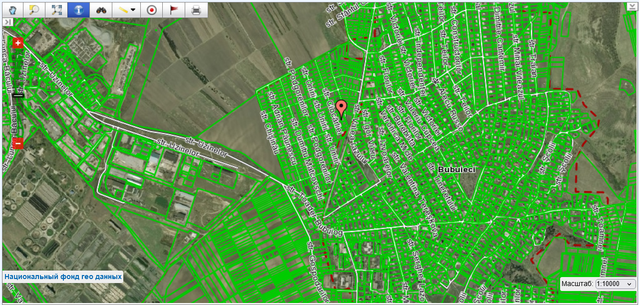Click the red target point tool
Screen dimensions: 639x305
click(x=152, y=10)
